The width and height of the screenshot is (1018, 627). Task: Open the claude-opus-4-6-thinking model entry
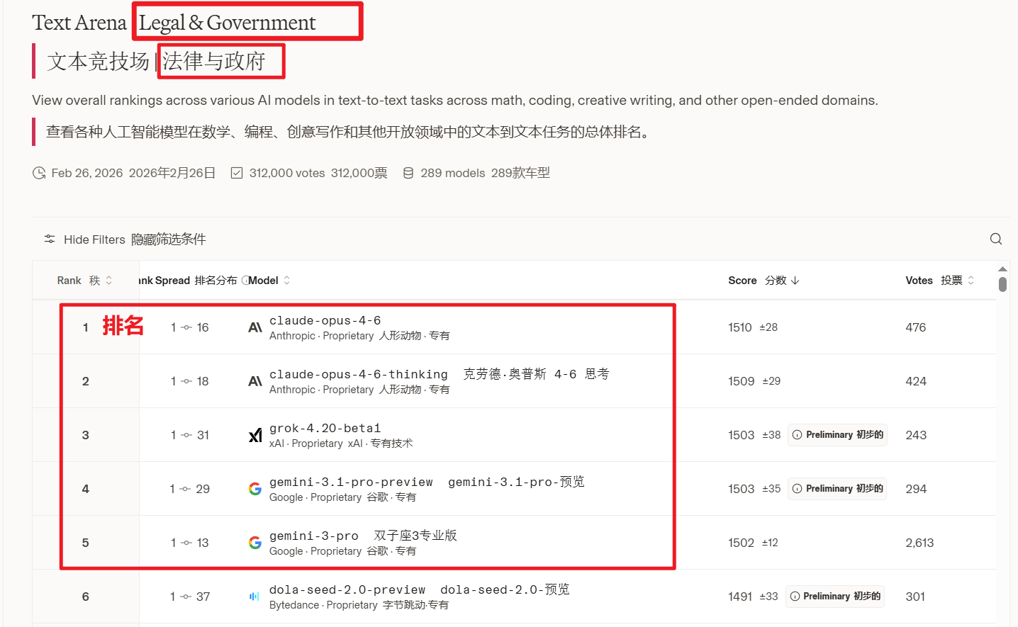(358, 375)
